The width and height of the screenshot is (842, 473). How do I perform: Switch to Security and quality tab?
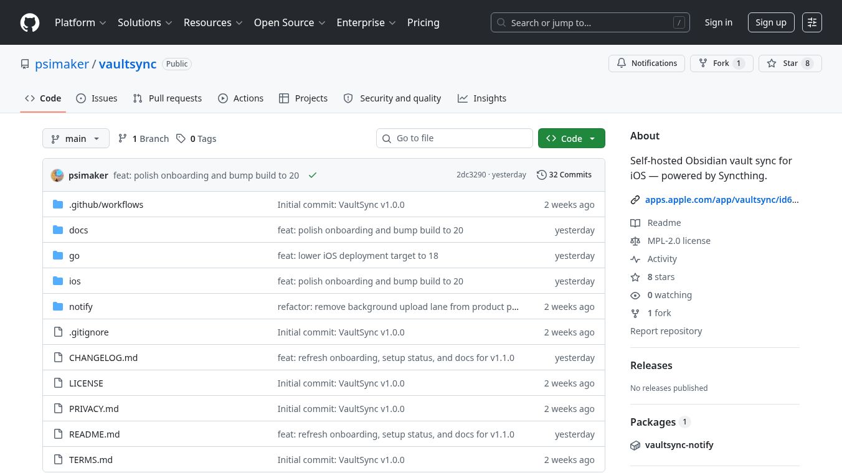392,98
